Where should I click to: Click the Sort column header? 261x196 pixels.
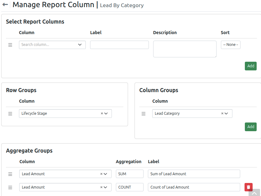point(225,33)
